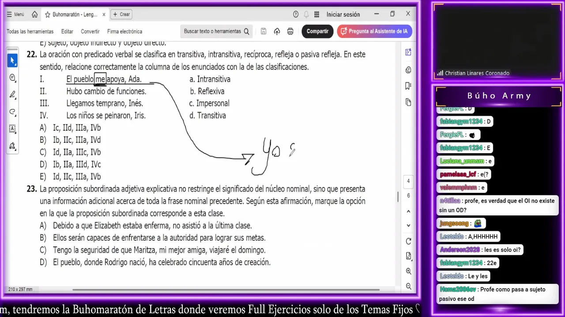The height and width of the screenshot is (317, 565).
Task: Click answer option 'D) Ib, IIa, IIId, IVc'
Action: pyautogui.click(x=70, y=165)
